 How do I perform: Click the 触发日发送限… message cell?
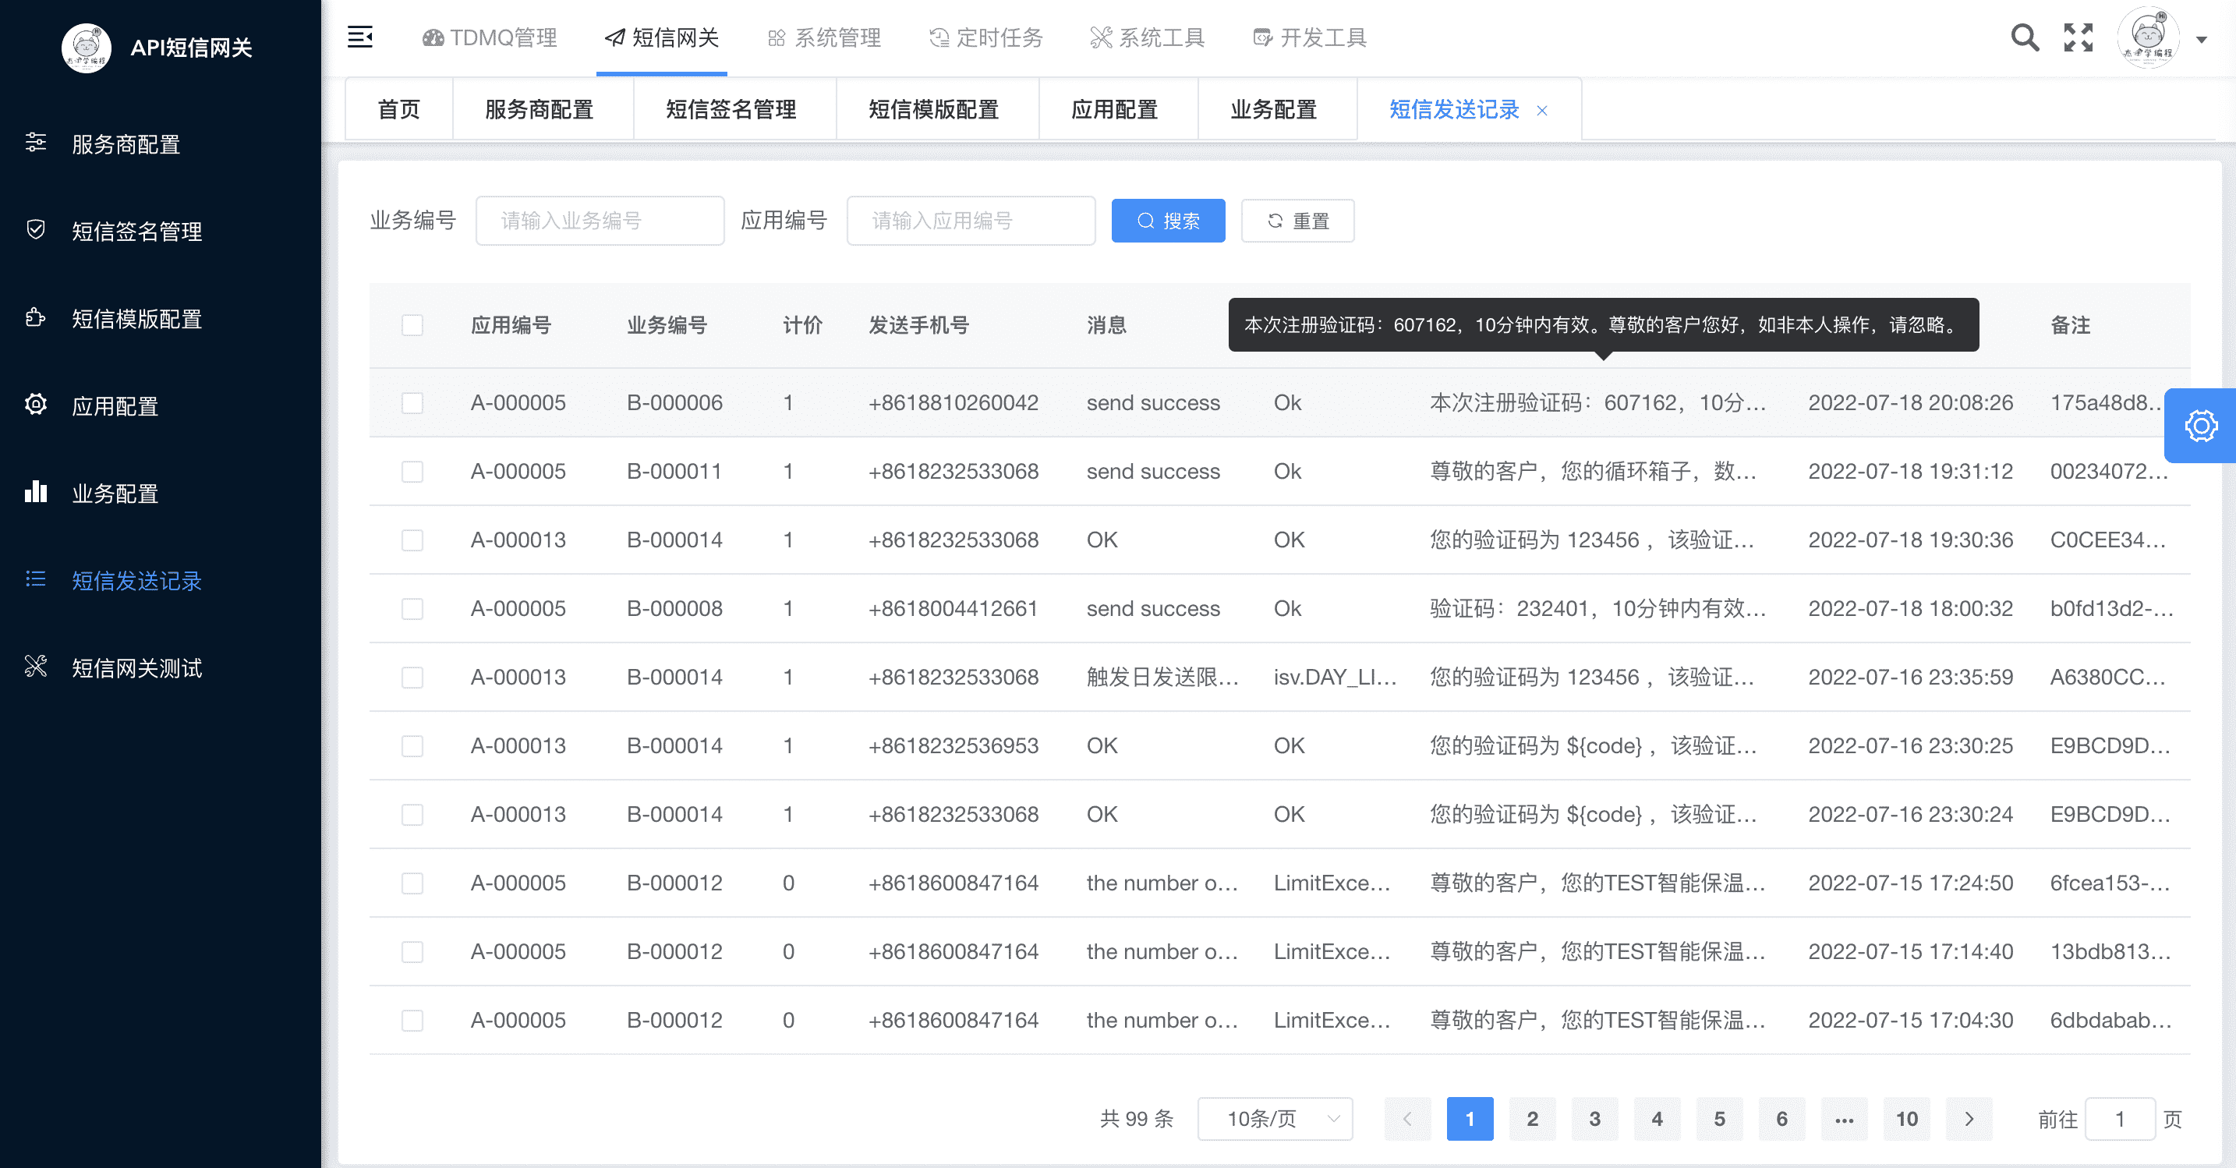(x=1162, y=678)
